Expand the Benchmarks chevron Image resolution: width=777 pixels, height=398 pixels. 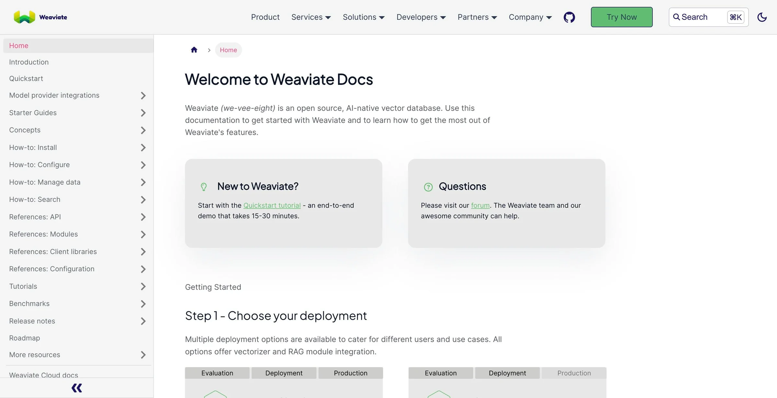click(x=143, y=304)
